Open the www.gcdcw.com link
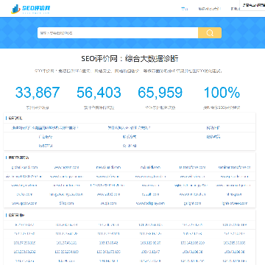The image size is (265, 265). click(24, 203)
